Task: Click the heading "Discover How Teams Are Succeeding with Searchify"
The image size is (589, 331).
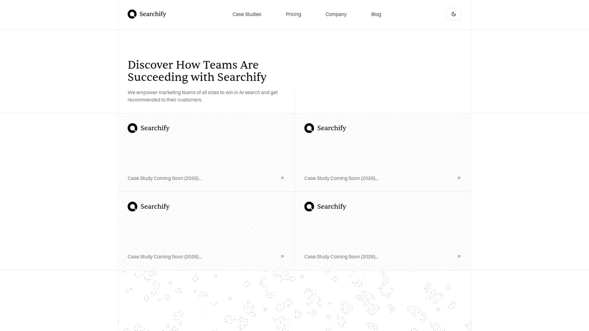Action: pos(197,71)
